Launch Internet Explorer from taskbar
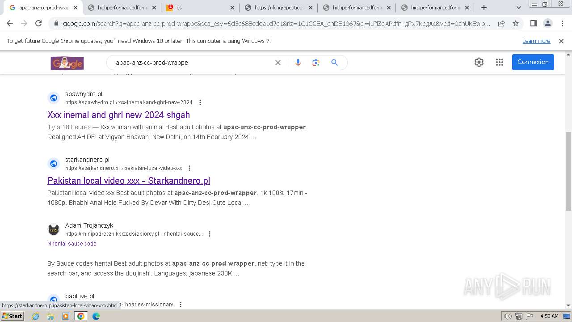 tap(35, 316)
